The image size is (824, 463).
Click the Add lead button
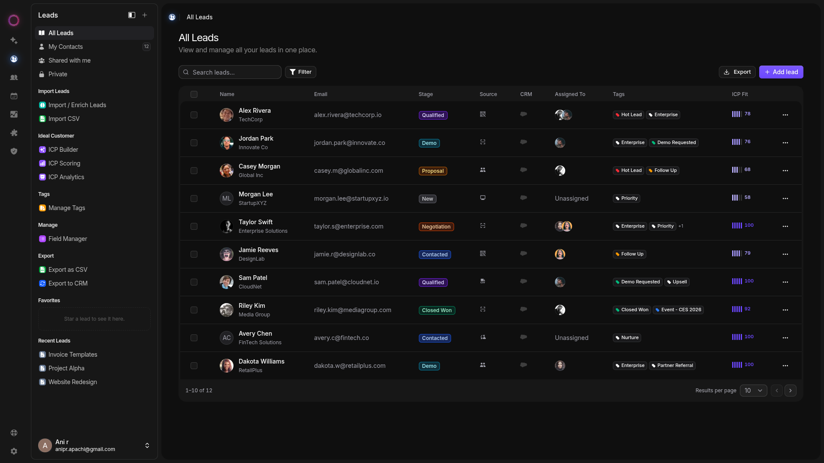coord(781,72)
